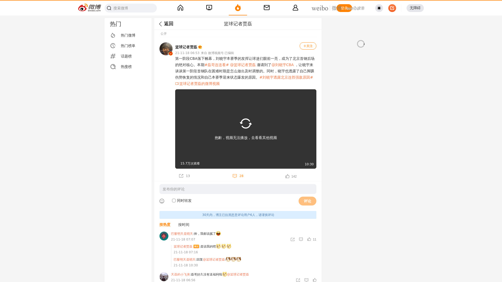
Task: Open 热搜榜 in the sidebar
Action: tap(128, 67)
